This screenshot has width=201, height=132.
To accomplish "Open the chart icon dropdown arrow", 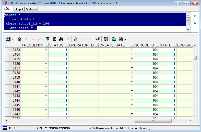I will [x=125, y=39].
